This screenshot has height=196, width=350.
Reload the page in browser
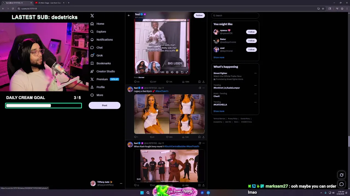click(x=13, y=9)
